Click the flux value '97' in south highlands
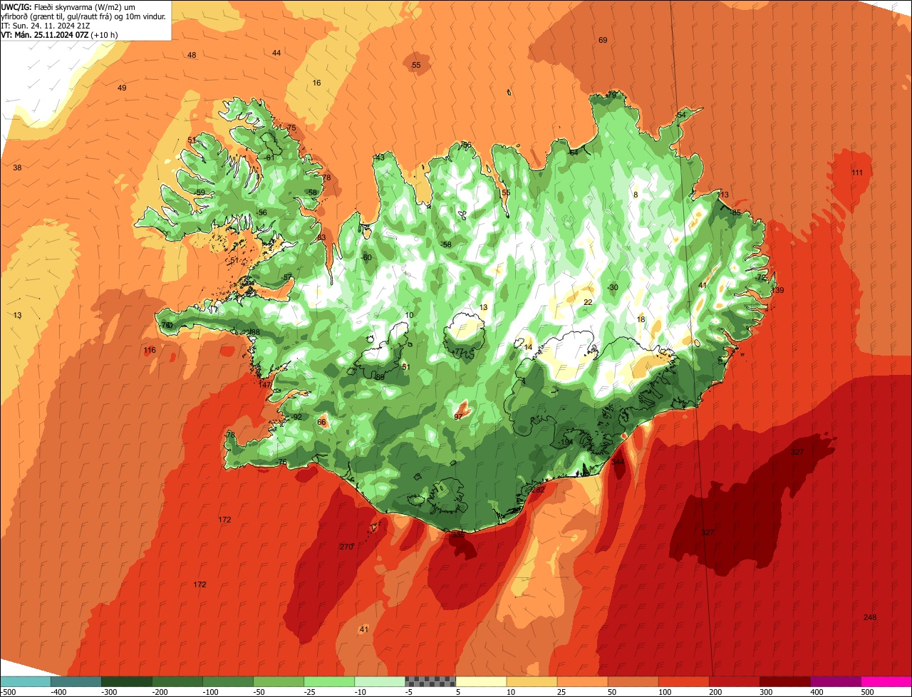 pos(458,417)
